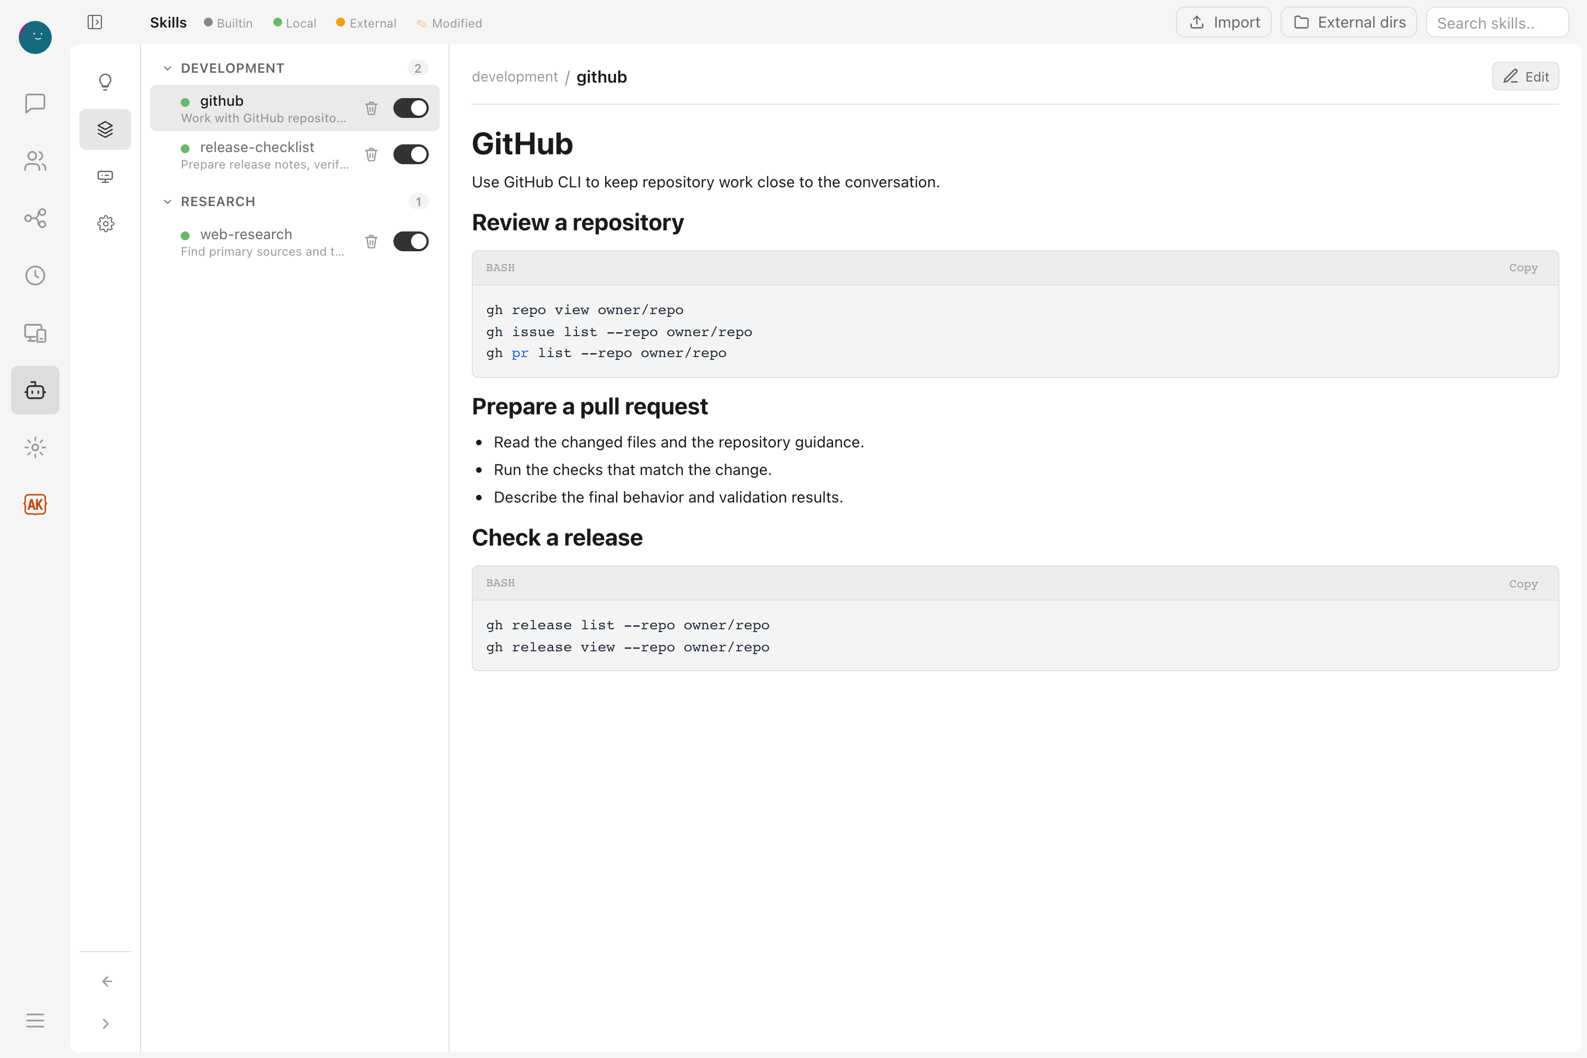Image resolution: width=1587 pixels, height=1058 pixels.
Task: Click the Local legend label
Action: point(300,23)
